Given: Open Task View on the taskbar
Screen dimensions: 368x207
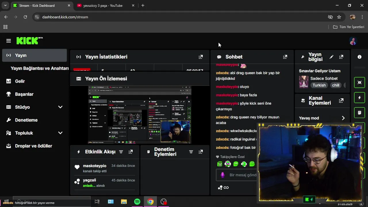Looking at the screenshot, I should (97, 202).
